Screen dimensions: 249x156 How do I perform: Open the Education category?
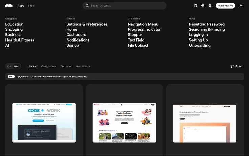(14, 24)
